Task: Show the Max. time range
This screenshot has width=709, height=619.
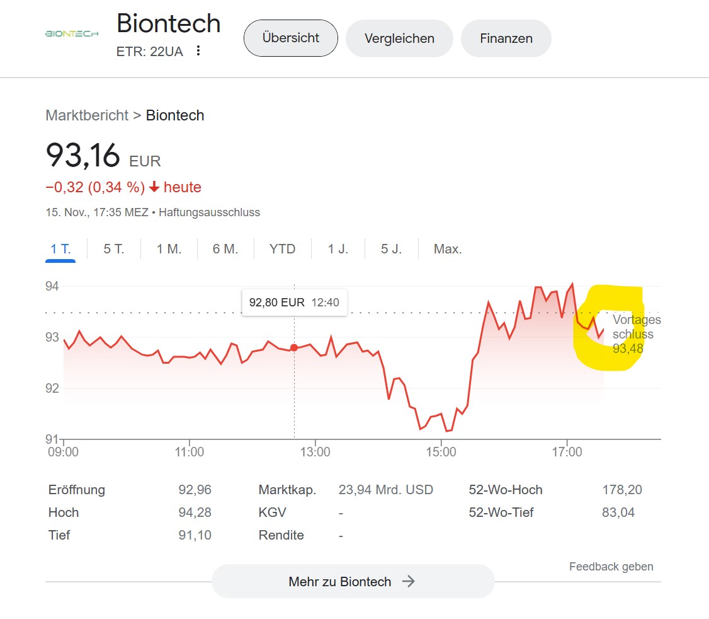Action: pyautogui.click(x=448, y=249)
